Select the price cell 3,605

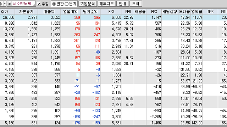(10, 58)
